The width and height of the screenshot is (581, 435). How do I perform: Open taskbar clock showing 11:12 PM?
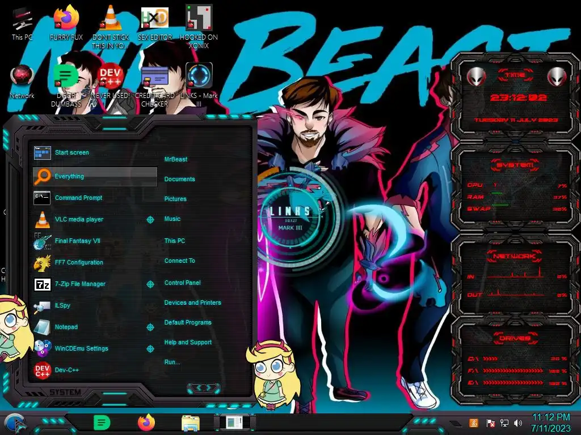pos(551,423)
